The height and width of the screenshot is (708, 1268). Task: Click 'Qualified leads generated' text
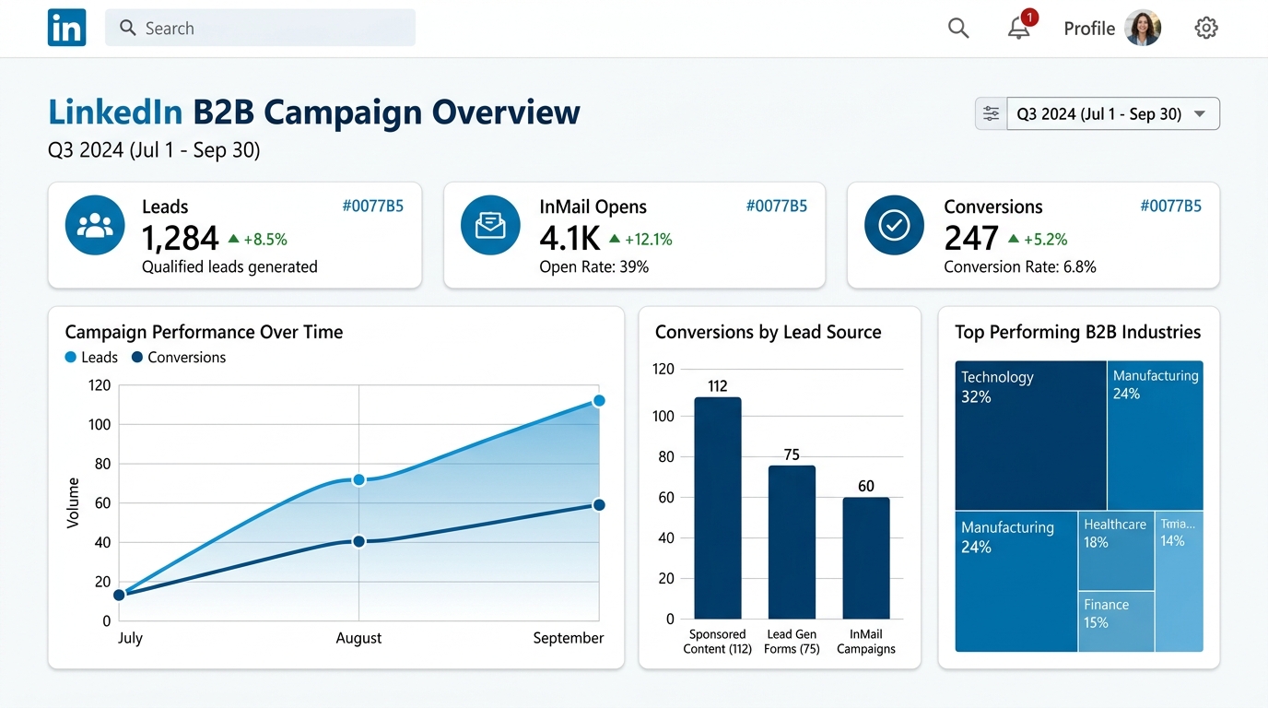(x=229, y=267)
